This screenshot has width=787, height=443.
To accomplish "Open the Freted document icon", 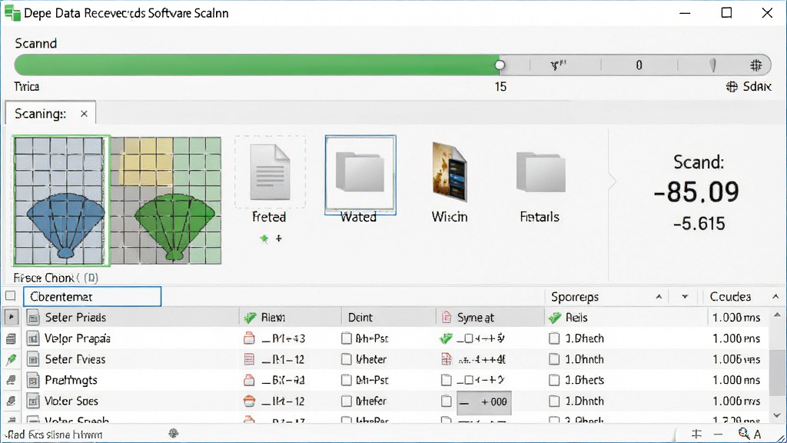I will [270, 172].
